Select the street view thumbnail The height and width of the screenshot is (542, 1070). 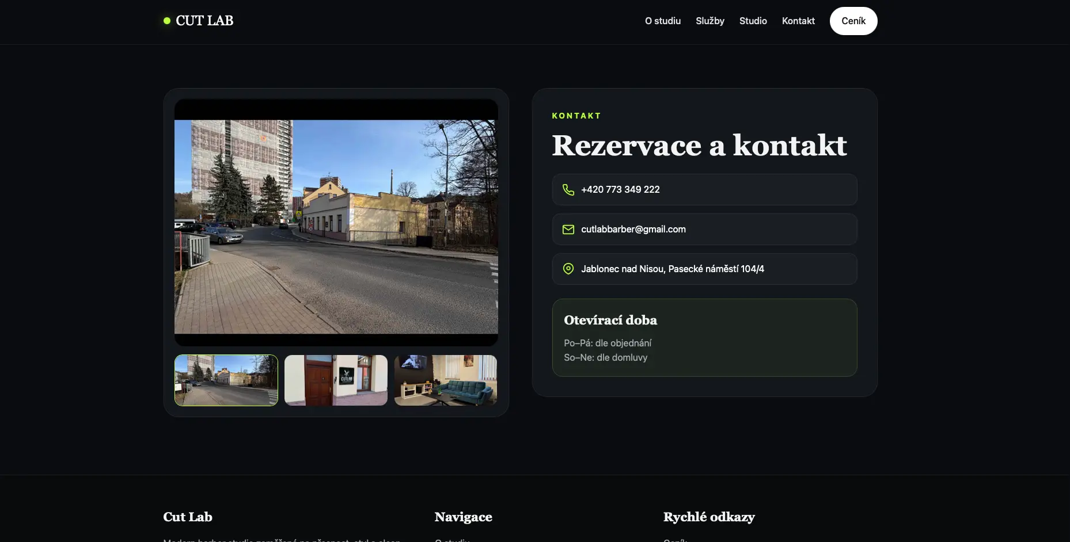pos(226,380)
